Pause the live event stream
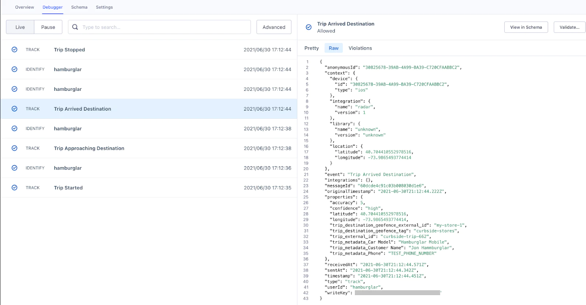This screenshot has width=586, height=305. [48, 27]
